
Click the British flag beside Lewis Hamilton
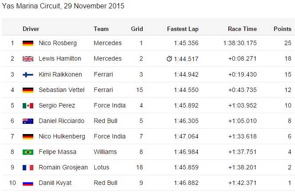(x=28, y=59)
